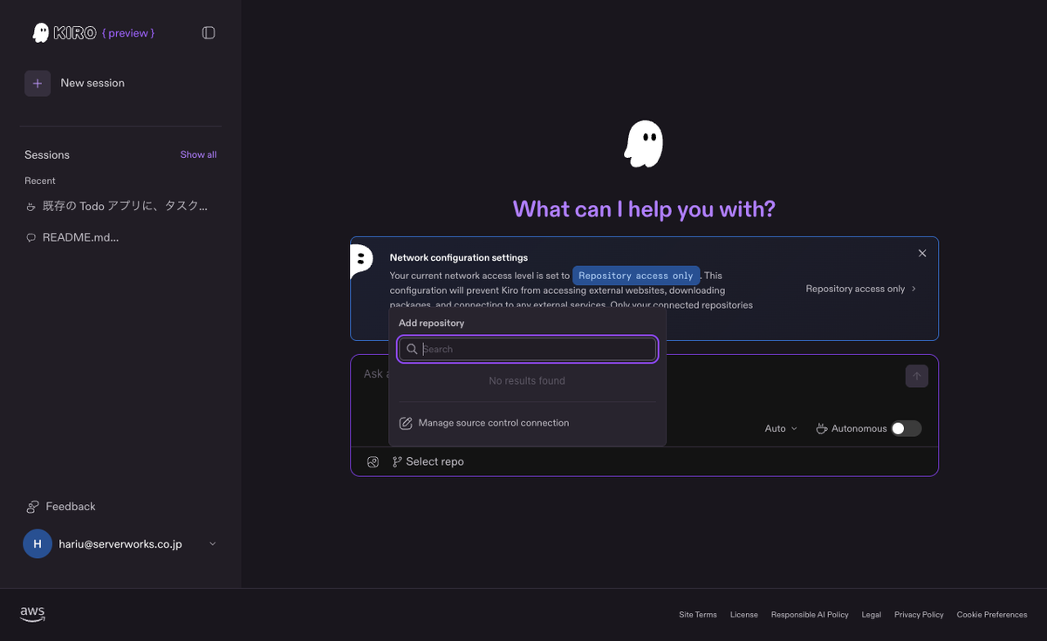Toggle the Autonomous switch
Viewport: 1047px width, 641px height.
[x=906, y=428]
